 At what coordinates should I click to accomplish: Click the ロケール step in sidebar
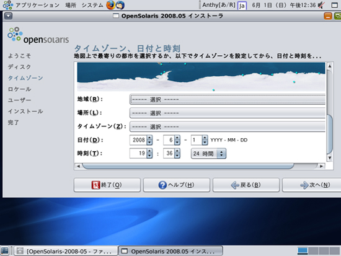point(20,89)
